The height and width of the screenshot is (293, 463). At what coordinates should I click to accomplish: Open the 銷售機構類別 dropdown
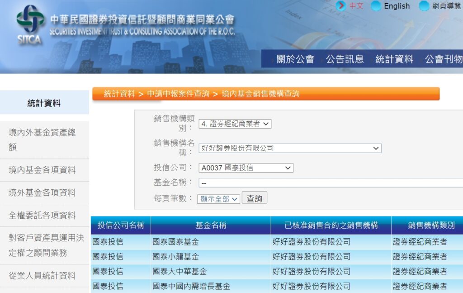tap(235, 124)
